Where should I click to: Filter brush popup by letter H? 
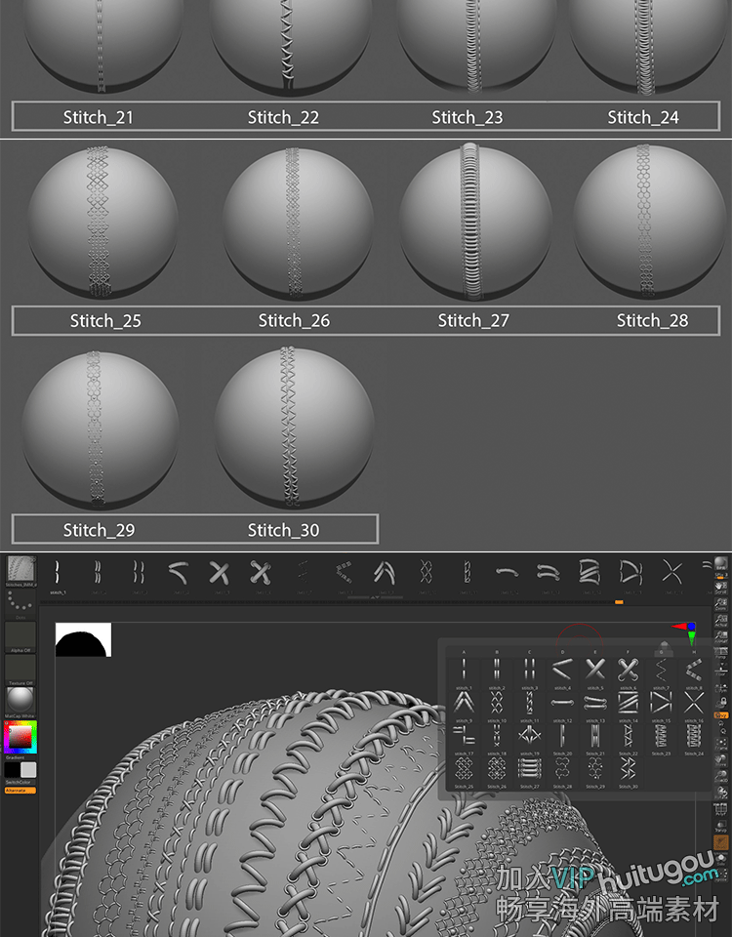(x=694, y=652)
